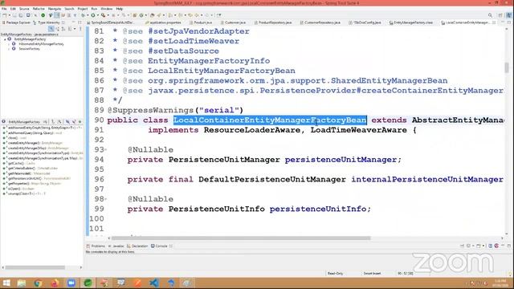514x289 pixels.
Task: Open the DbOneConfig.java editor tab
Action: point(365,22)
